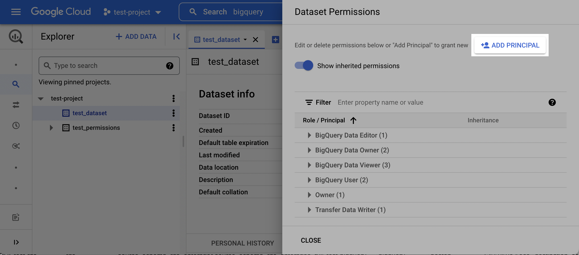Open actions menu for test-project
Screen dimensions: 579x255
[x=174, y=98]
